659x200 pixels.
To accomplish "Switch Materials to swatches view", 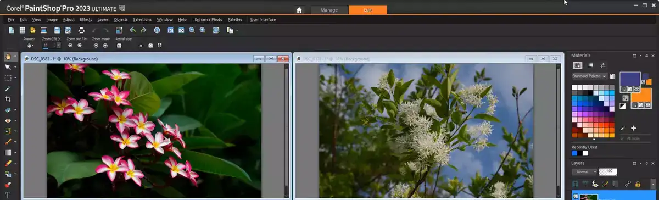I will coord(578,65).
